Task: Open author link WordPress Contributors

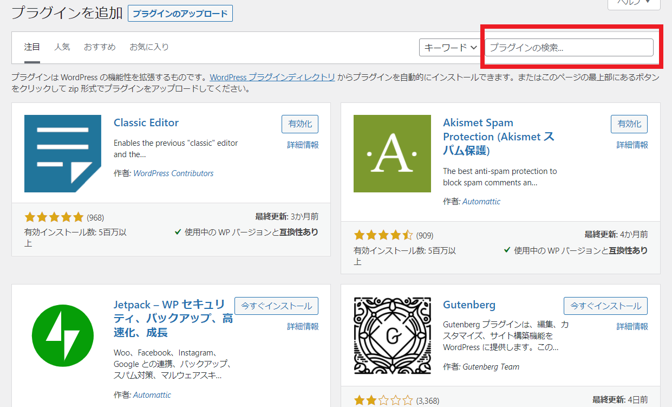Action: pos(173,173)
